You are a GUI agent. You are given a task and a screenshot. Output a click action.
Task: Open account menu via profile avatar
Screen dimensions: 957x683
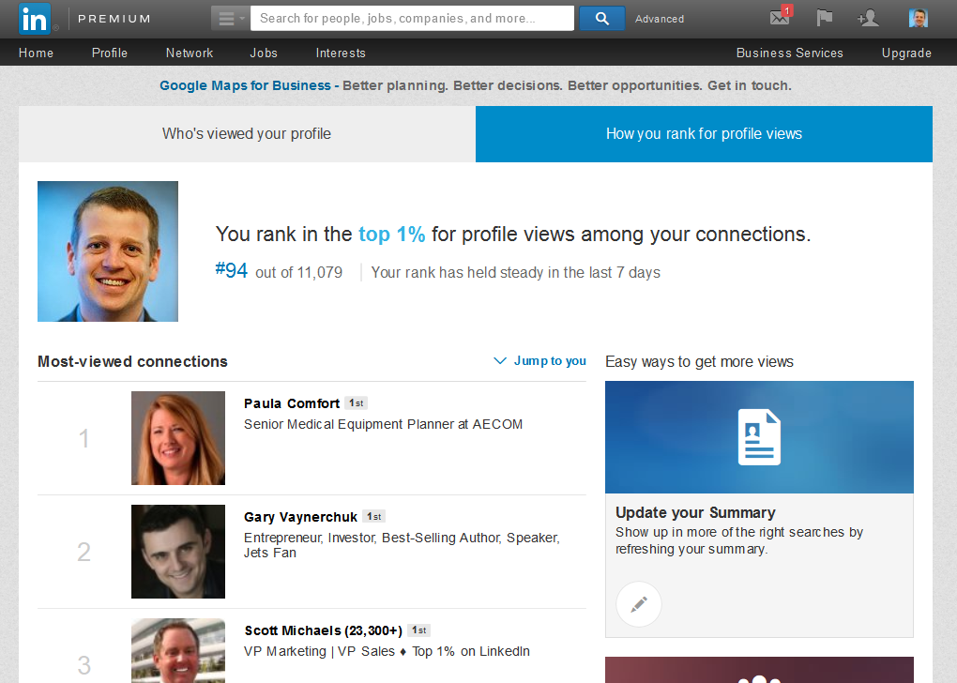(918, 18)
